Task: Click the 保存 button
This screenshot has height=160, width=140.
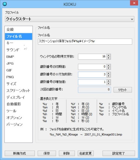Action: coord(47,153)
